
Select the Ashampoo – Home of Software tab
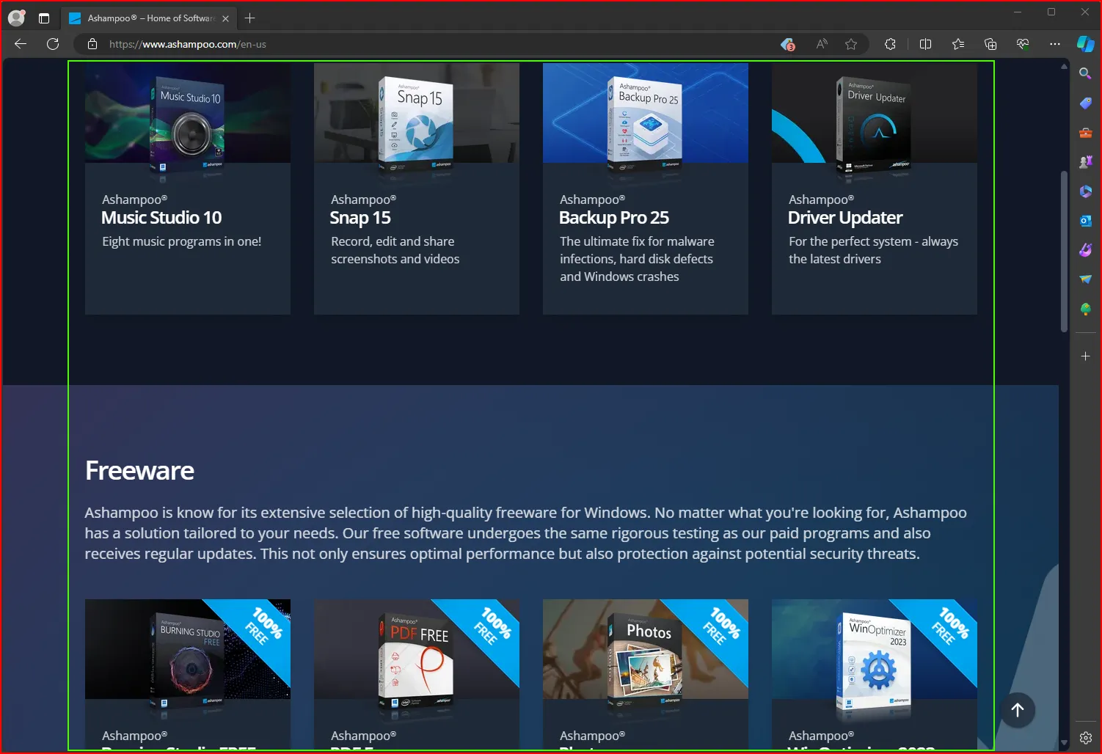pos(147,18)
